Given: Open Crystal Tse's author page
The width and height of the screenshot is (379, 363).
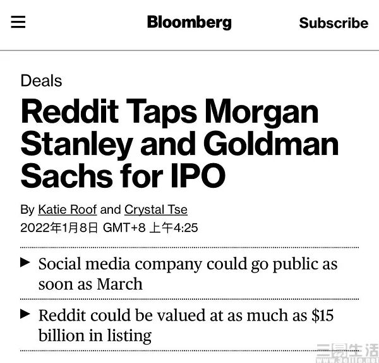Looking at the screenshot, I should [156, 209].
